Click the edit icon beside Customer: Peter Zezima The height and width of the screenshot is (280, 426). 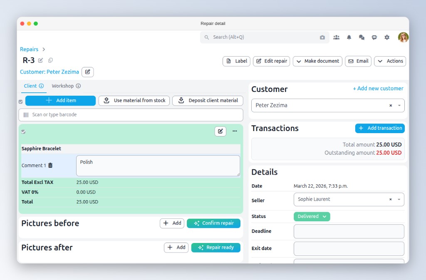(x=87, y=72)
